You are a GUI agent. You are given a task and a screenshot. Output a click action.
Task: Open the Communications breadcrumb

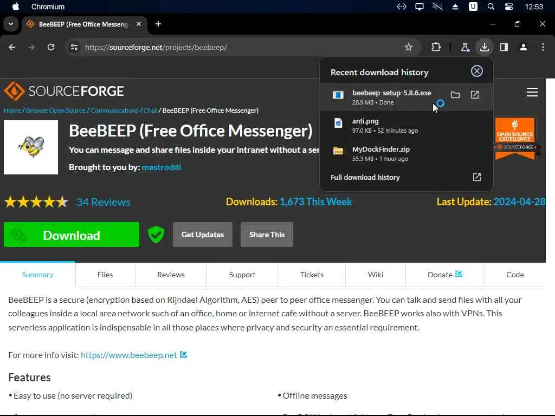pyautogui.click(x=114, y=110)
